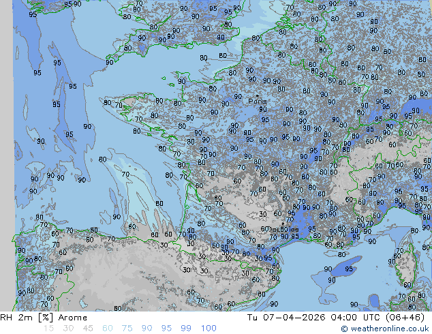Select the legend value 45
The height and width of the screenshot is (334, 432).
click(88, 329)
